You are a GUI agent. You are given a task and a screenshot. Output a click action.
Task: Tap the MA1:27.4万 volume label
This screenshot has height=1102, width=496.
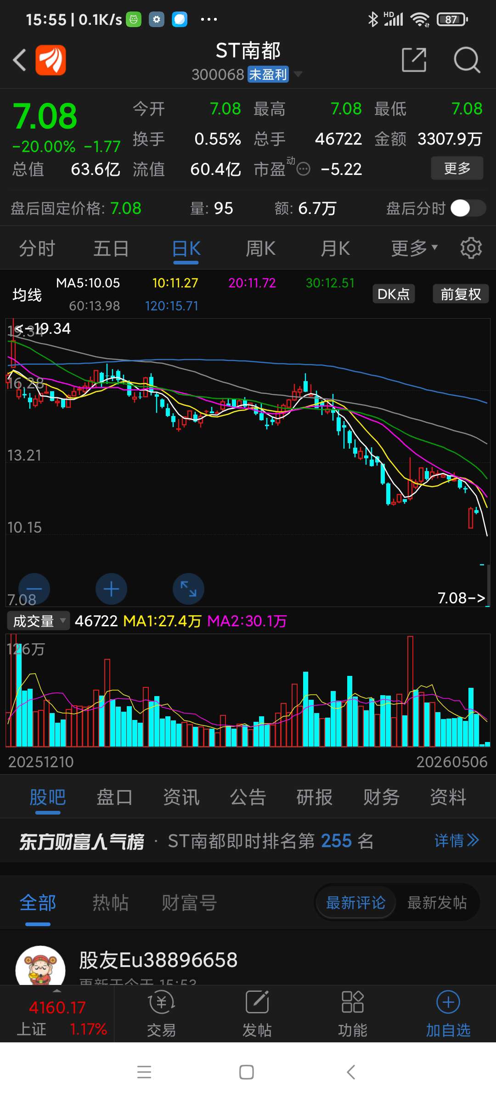tap(163, 621)
